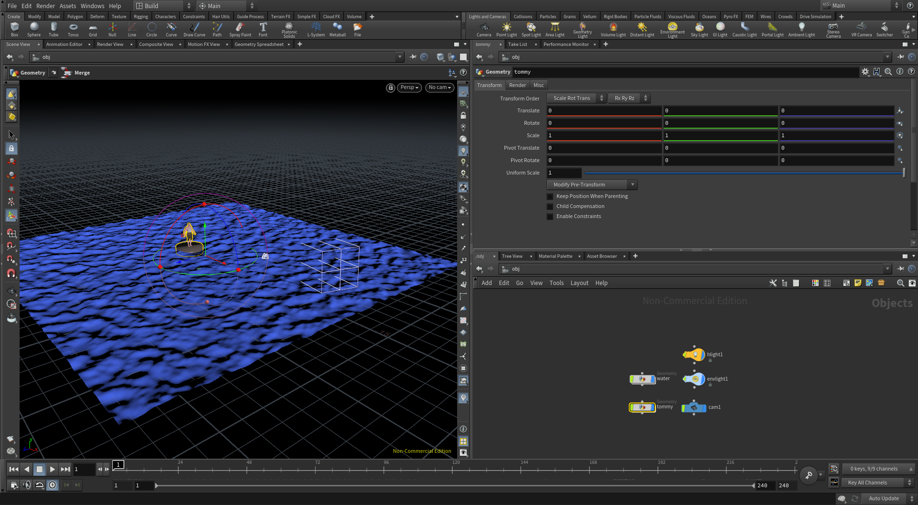Open the network editor Tools menu
The image size is (918, 505).
tap(557, 283)
